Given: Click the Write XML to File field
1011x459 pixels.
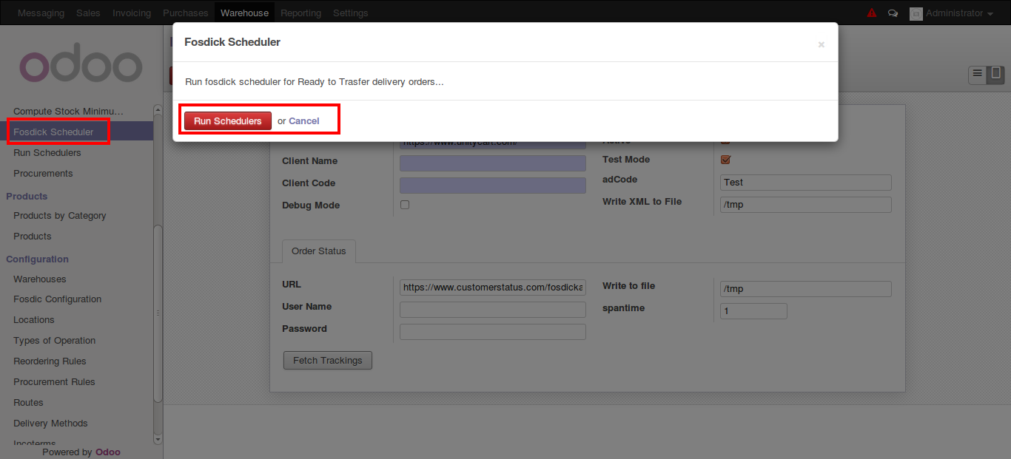Looking at the screenshot, I should (806, 205).
